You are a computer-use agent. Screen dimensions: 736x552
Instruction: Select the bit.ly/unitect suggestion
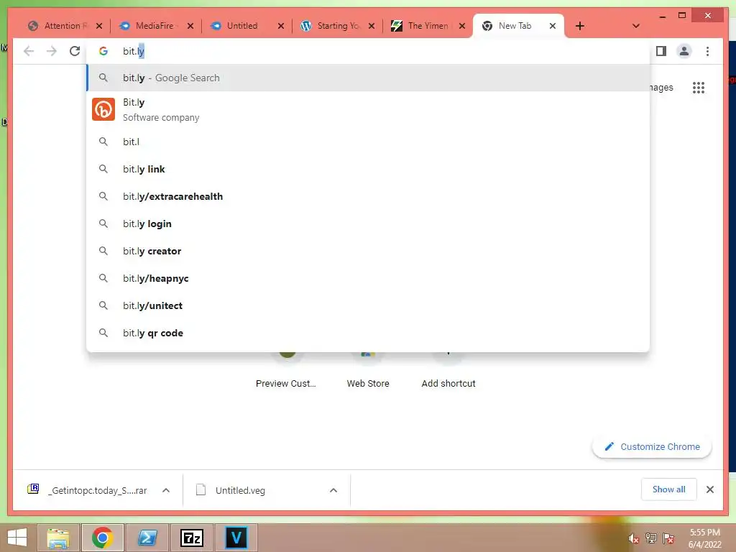368,305
